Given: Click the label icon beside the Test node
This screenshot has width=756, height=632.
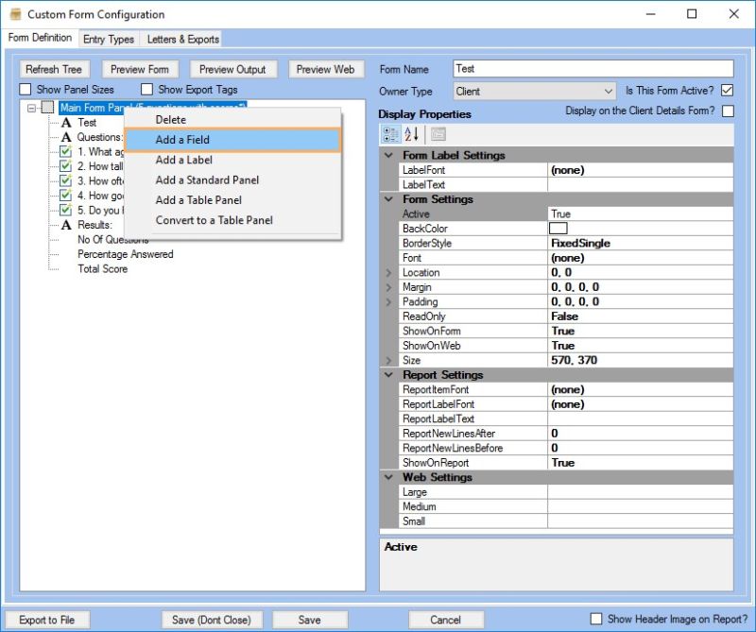Looking at the screenshot, I should click(x=65, y=123).
